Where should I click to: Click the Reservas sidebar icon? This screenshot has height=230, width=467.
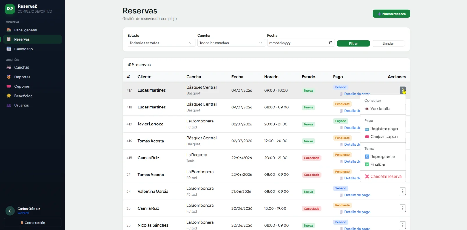click(9, 39)
